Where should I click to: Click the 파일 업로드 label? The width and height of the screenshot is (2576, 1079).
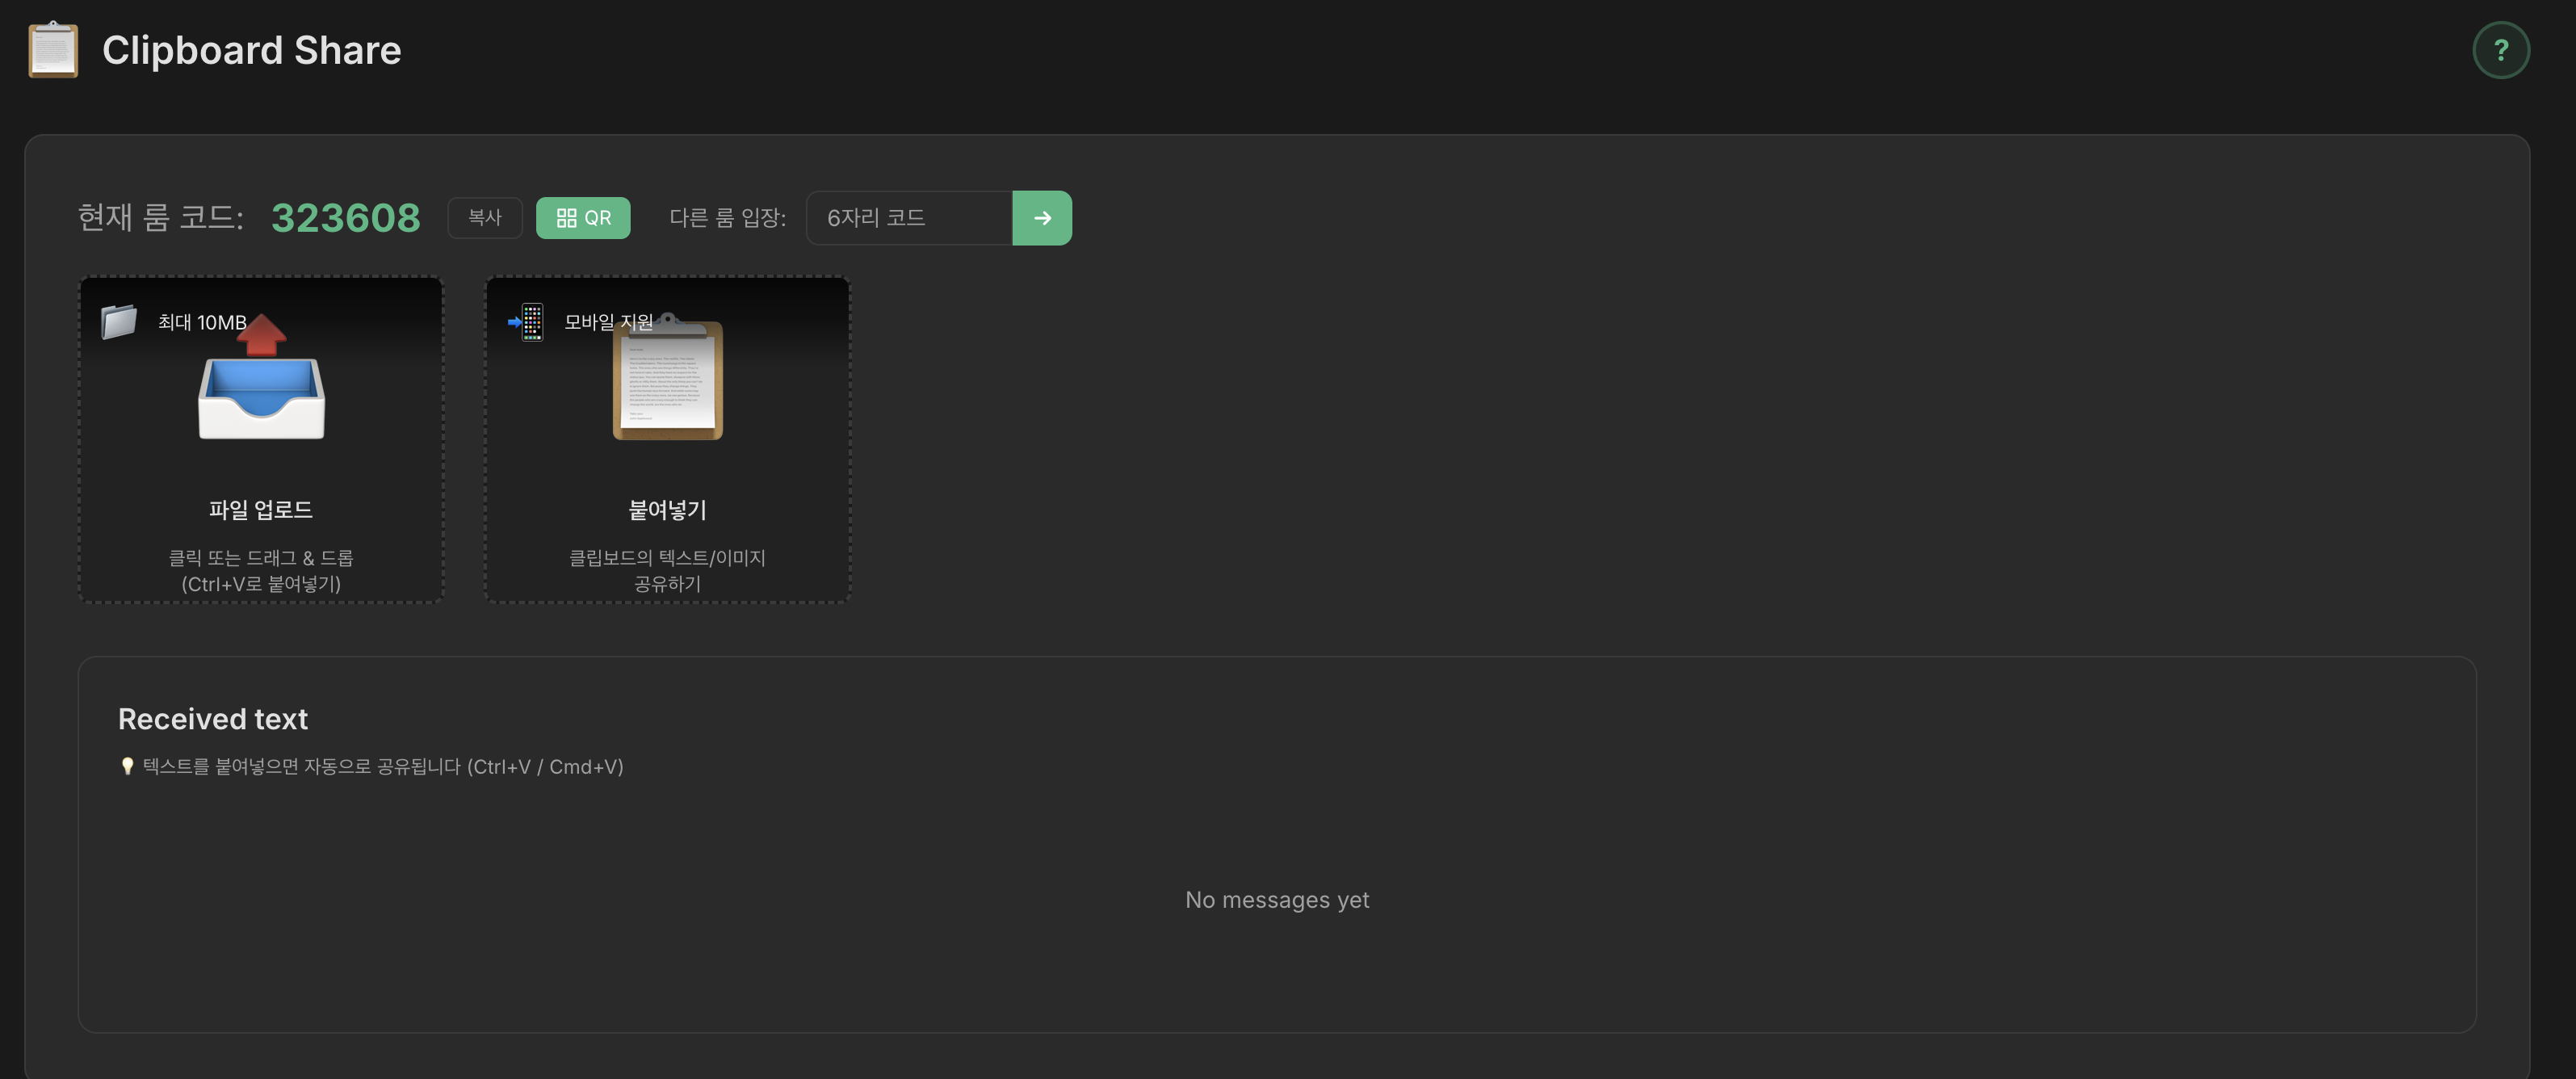click(x=261, y=510)
